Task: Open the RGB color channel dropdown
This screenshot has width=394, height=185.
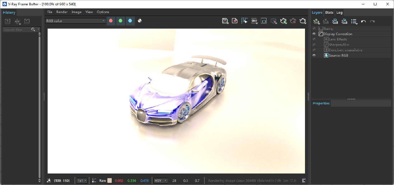Action: (x=76, y=21)
